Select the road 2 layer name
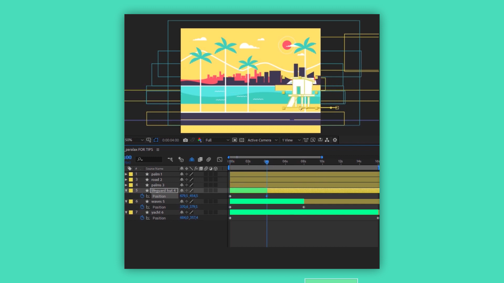Image resolution: width=504 pixels, height=283 pixels. 156,180
